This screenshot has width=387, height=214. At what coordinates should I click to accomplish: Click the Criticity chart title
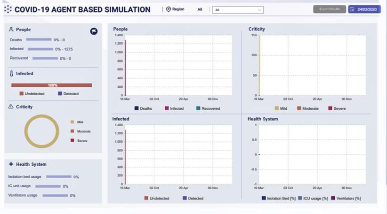click(x=257, y=29)
